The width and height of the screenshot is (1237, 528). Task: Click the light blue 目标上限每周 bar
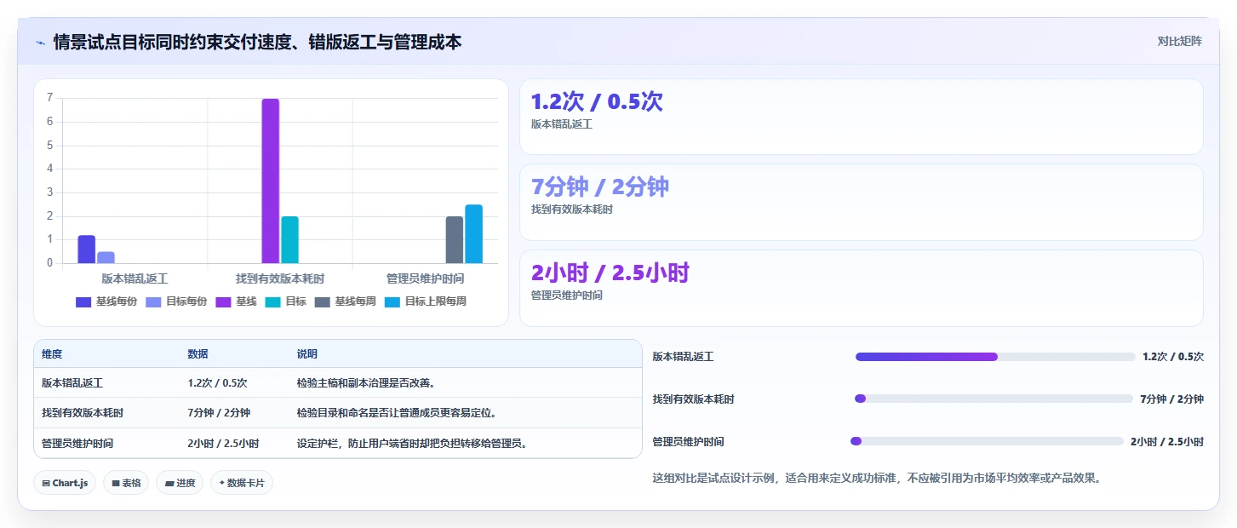point(474,233)
